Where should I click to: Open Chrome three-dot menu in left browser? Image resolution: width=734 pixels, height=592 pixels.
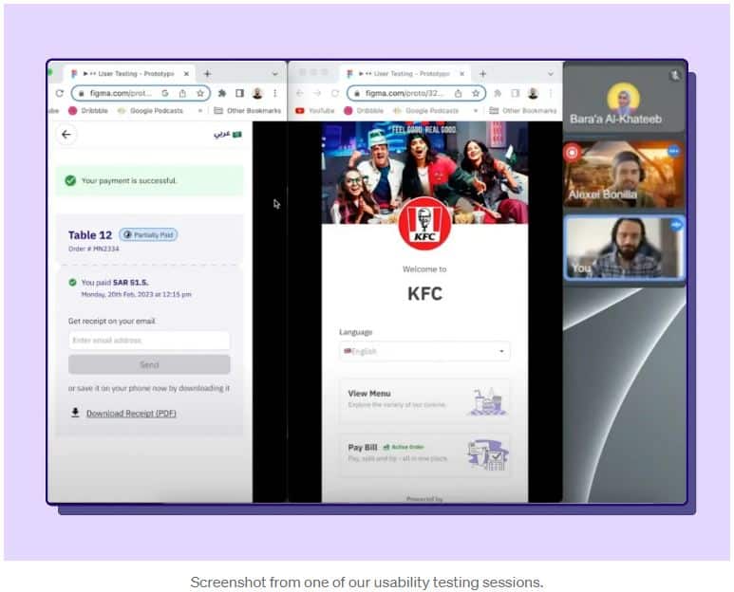[275, 94]
